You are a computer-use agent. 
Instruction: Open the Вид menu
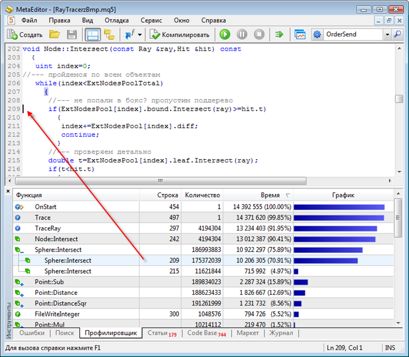87,20
